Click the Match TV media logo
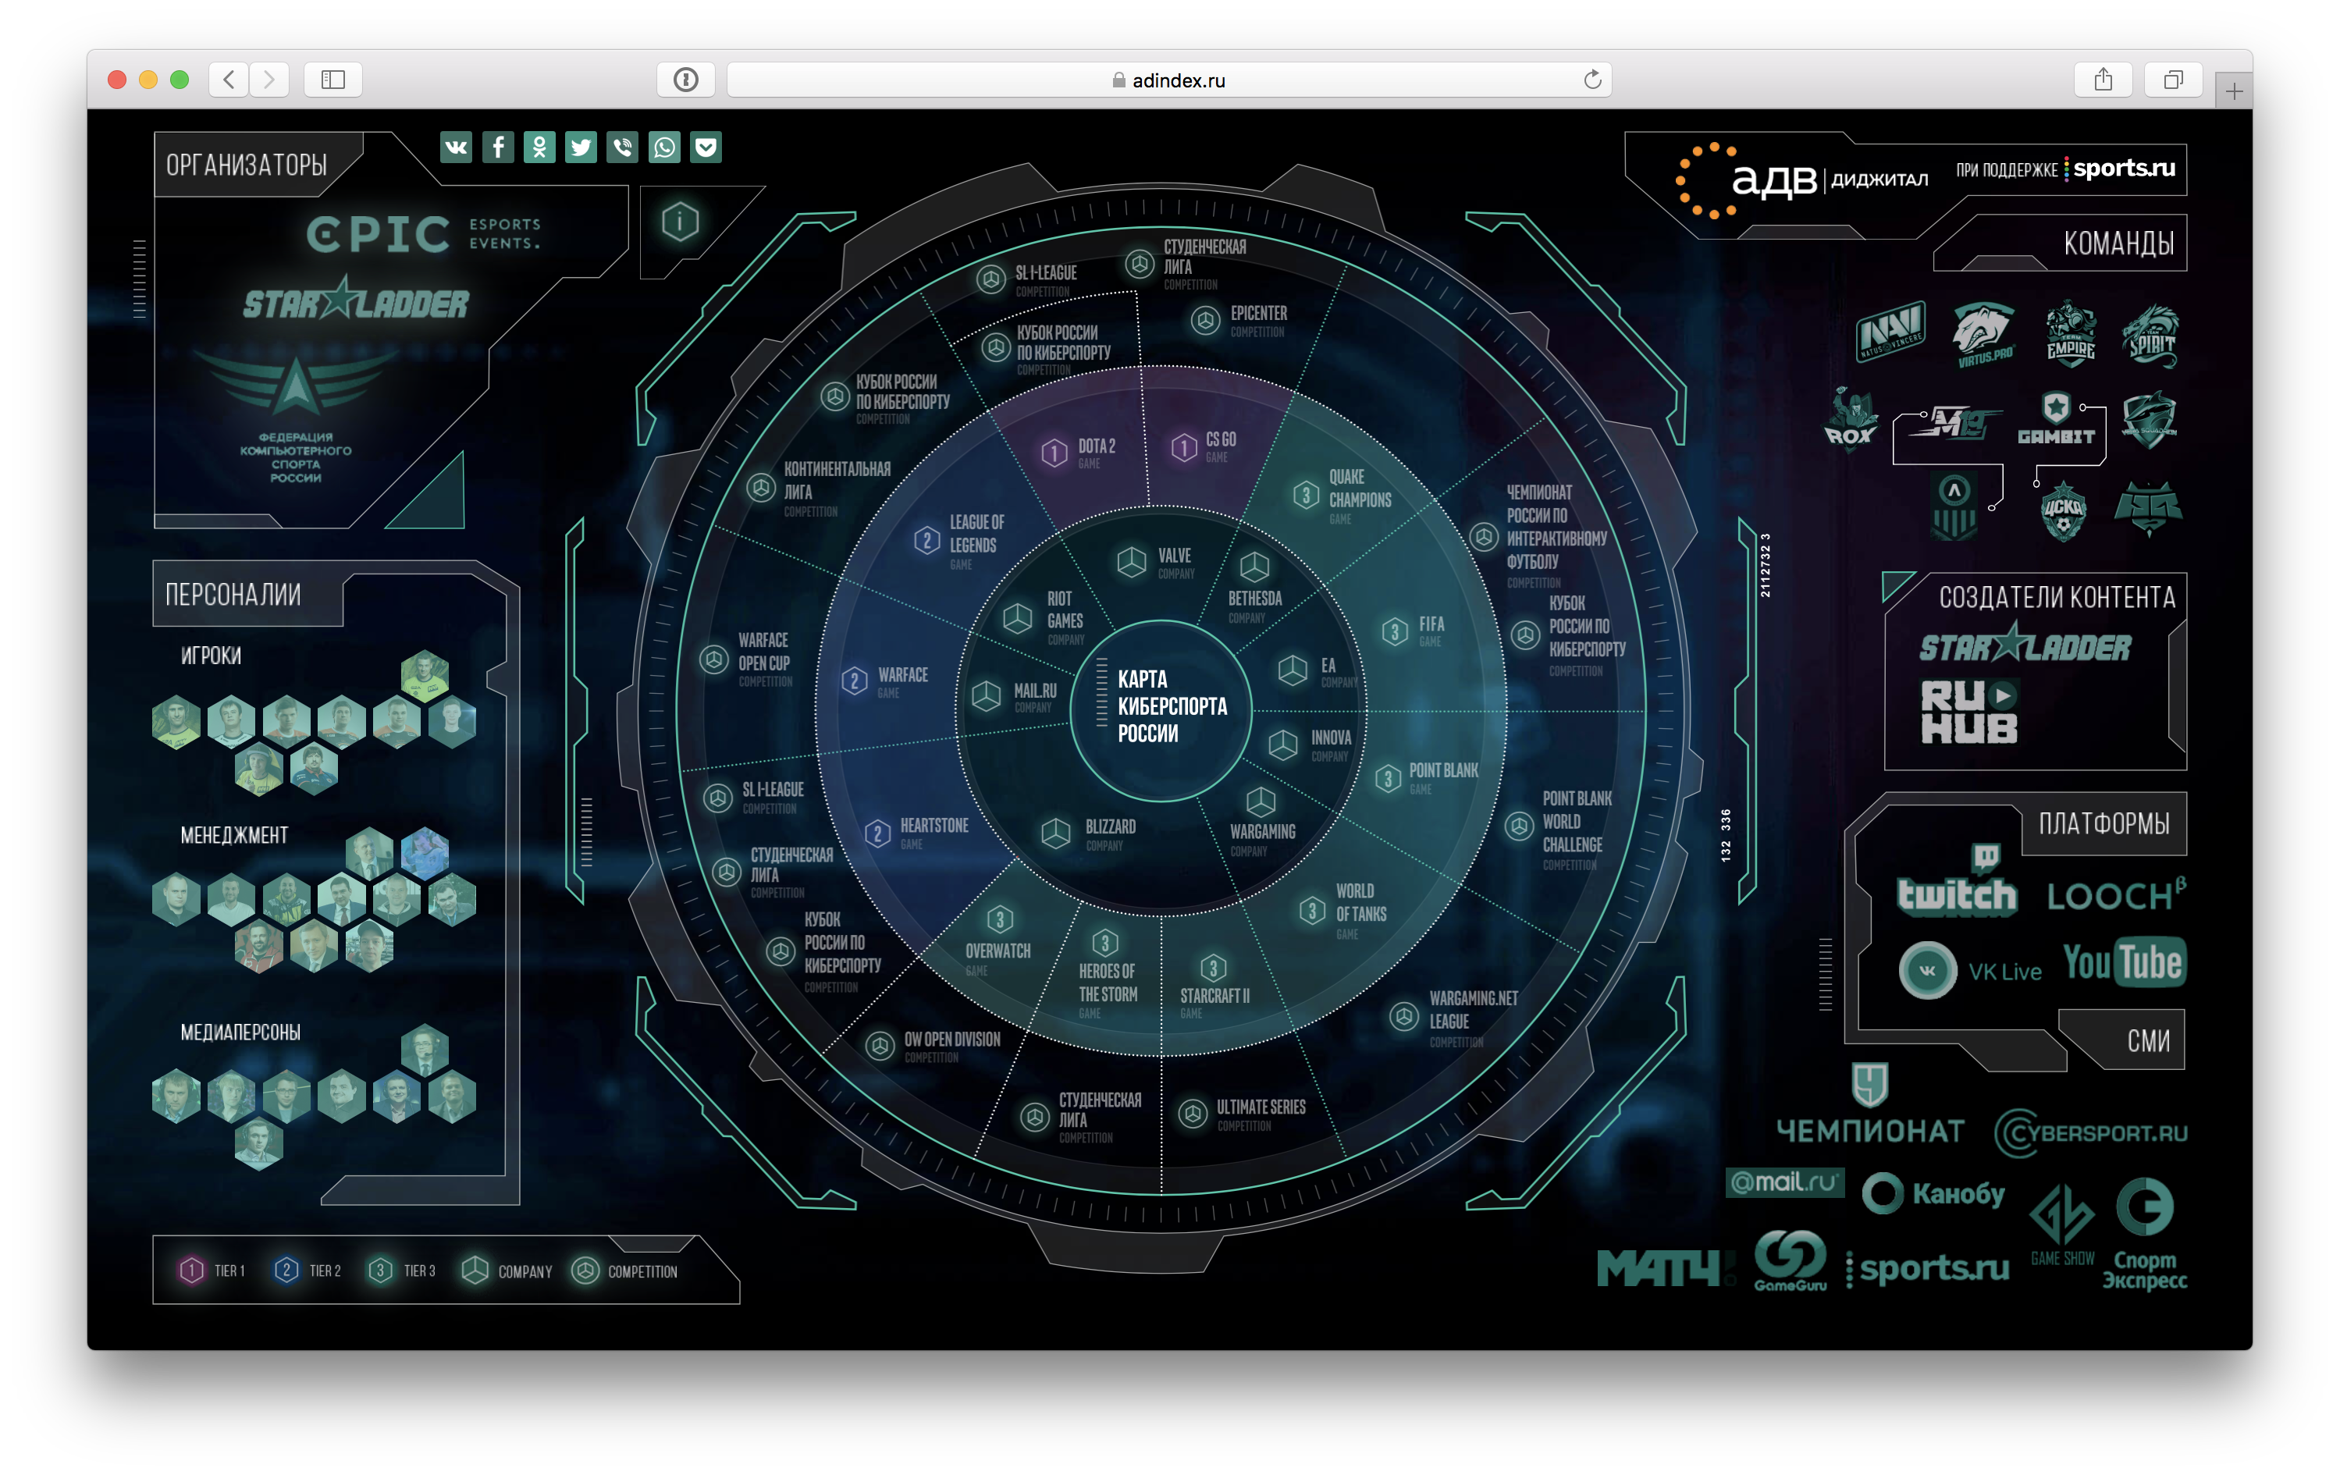 pyautogui.click(x=1666, y=1268)
